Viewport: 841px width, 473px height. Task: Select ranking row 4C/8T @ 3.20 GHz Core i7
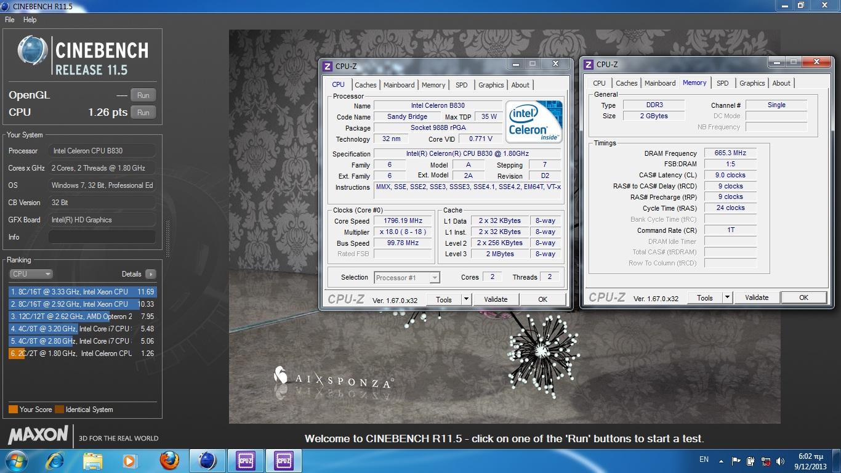click(82, 329)
